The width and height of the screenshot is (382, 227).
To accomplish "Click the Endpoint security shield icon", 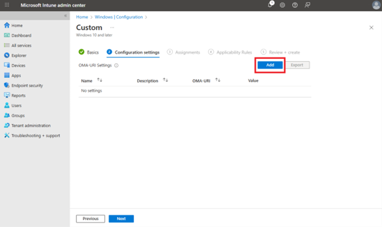I will coord(7,85).
